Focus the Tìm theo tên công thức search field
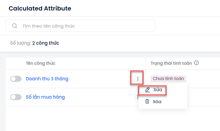Screen dimensions: 220x131 click(x=80, y=26)
